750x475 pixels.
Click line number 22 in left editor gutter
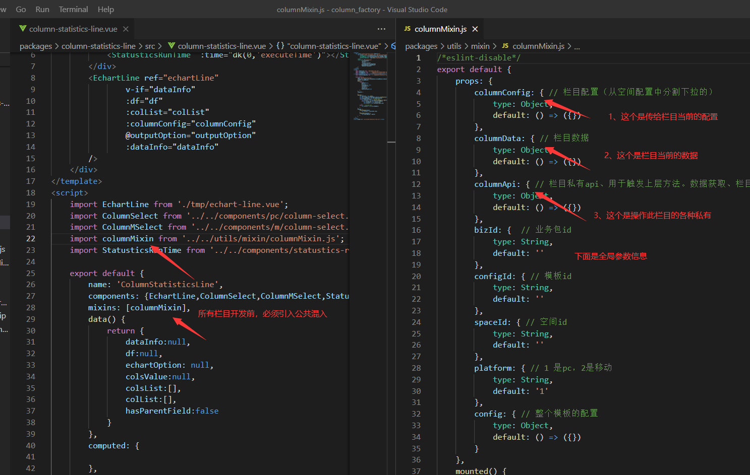[31, 239]
